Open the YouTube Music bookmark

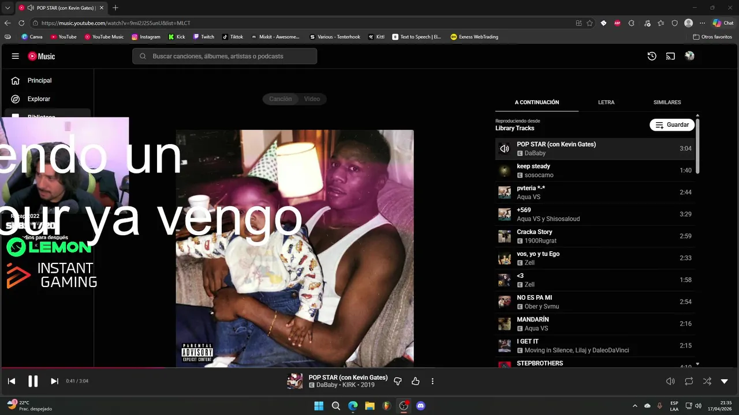tap(104, 37)
